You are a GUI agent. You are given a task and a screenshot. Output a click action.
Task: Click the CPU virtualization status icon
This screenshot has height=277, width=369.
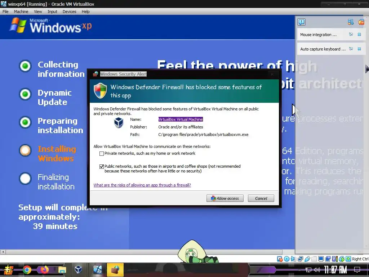click(x=334, y=259)
